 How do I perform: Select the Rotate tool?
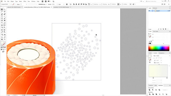[x=2, y=23]
